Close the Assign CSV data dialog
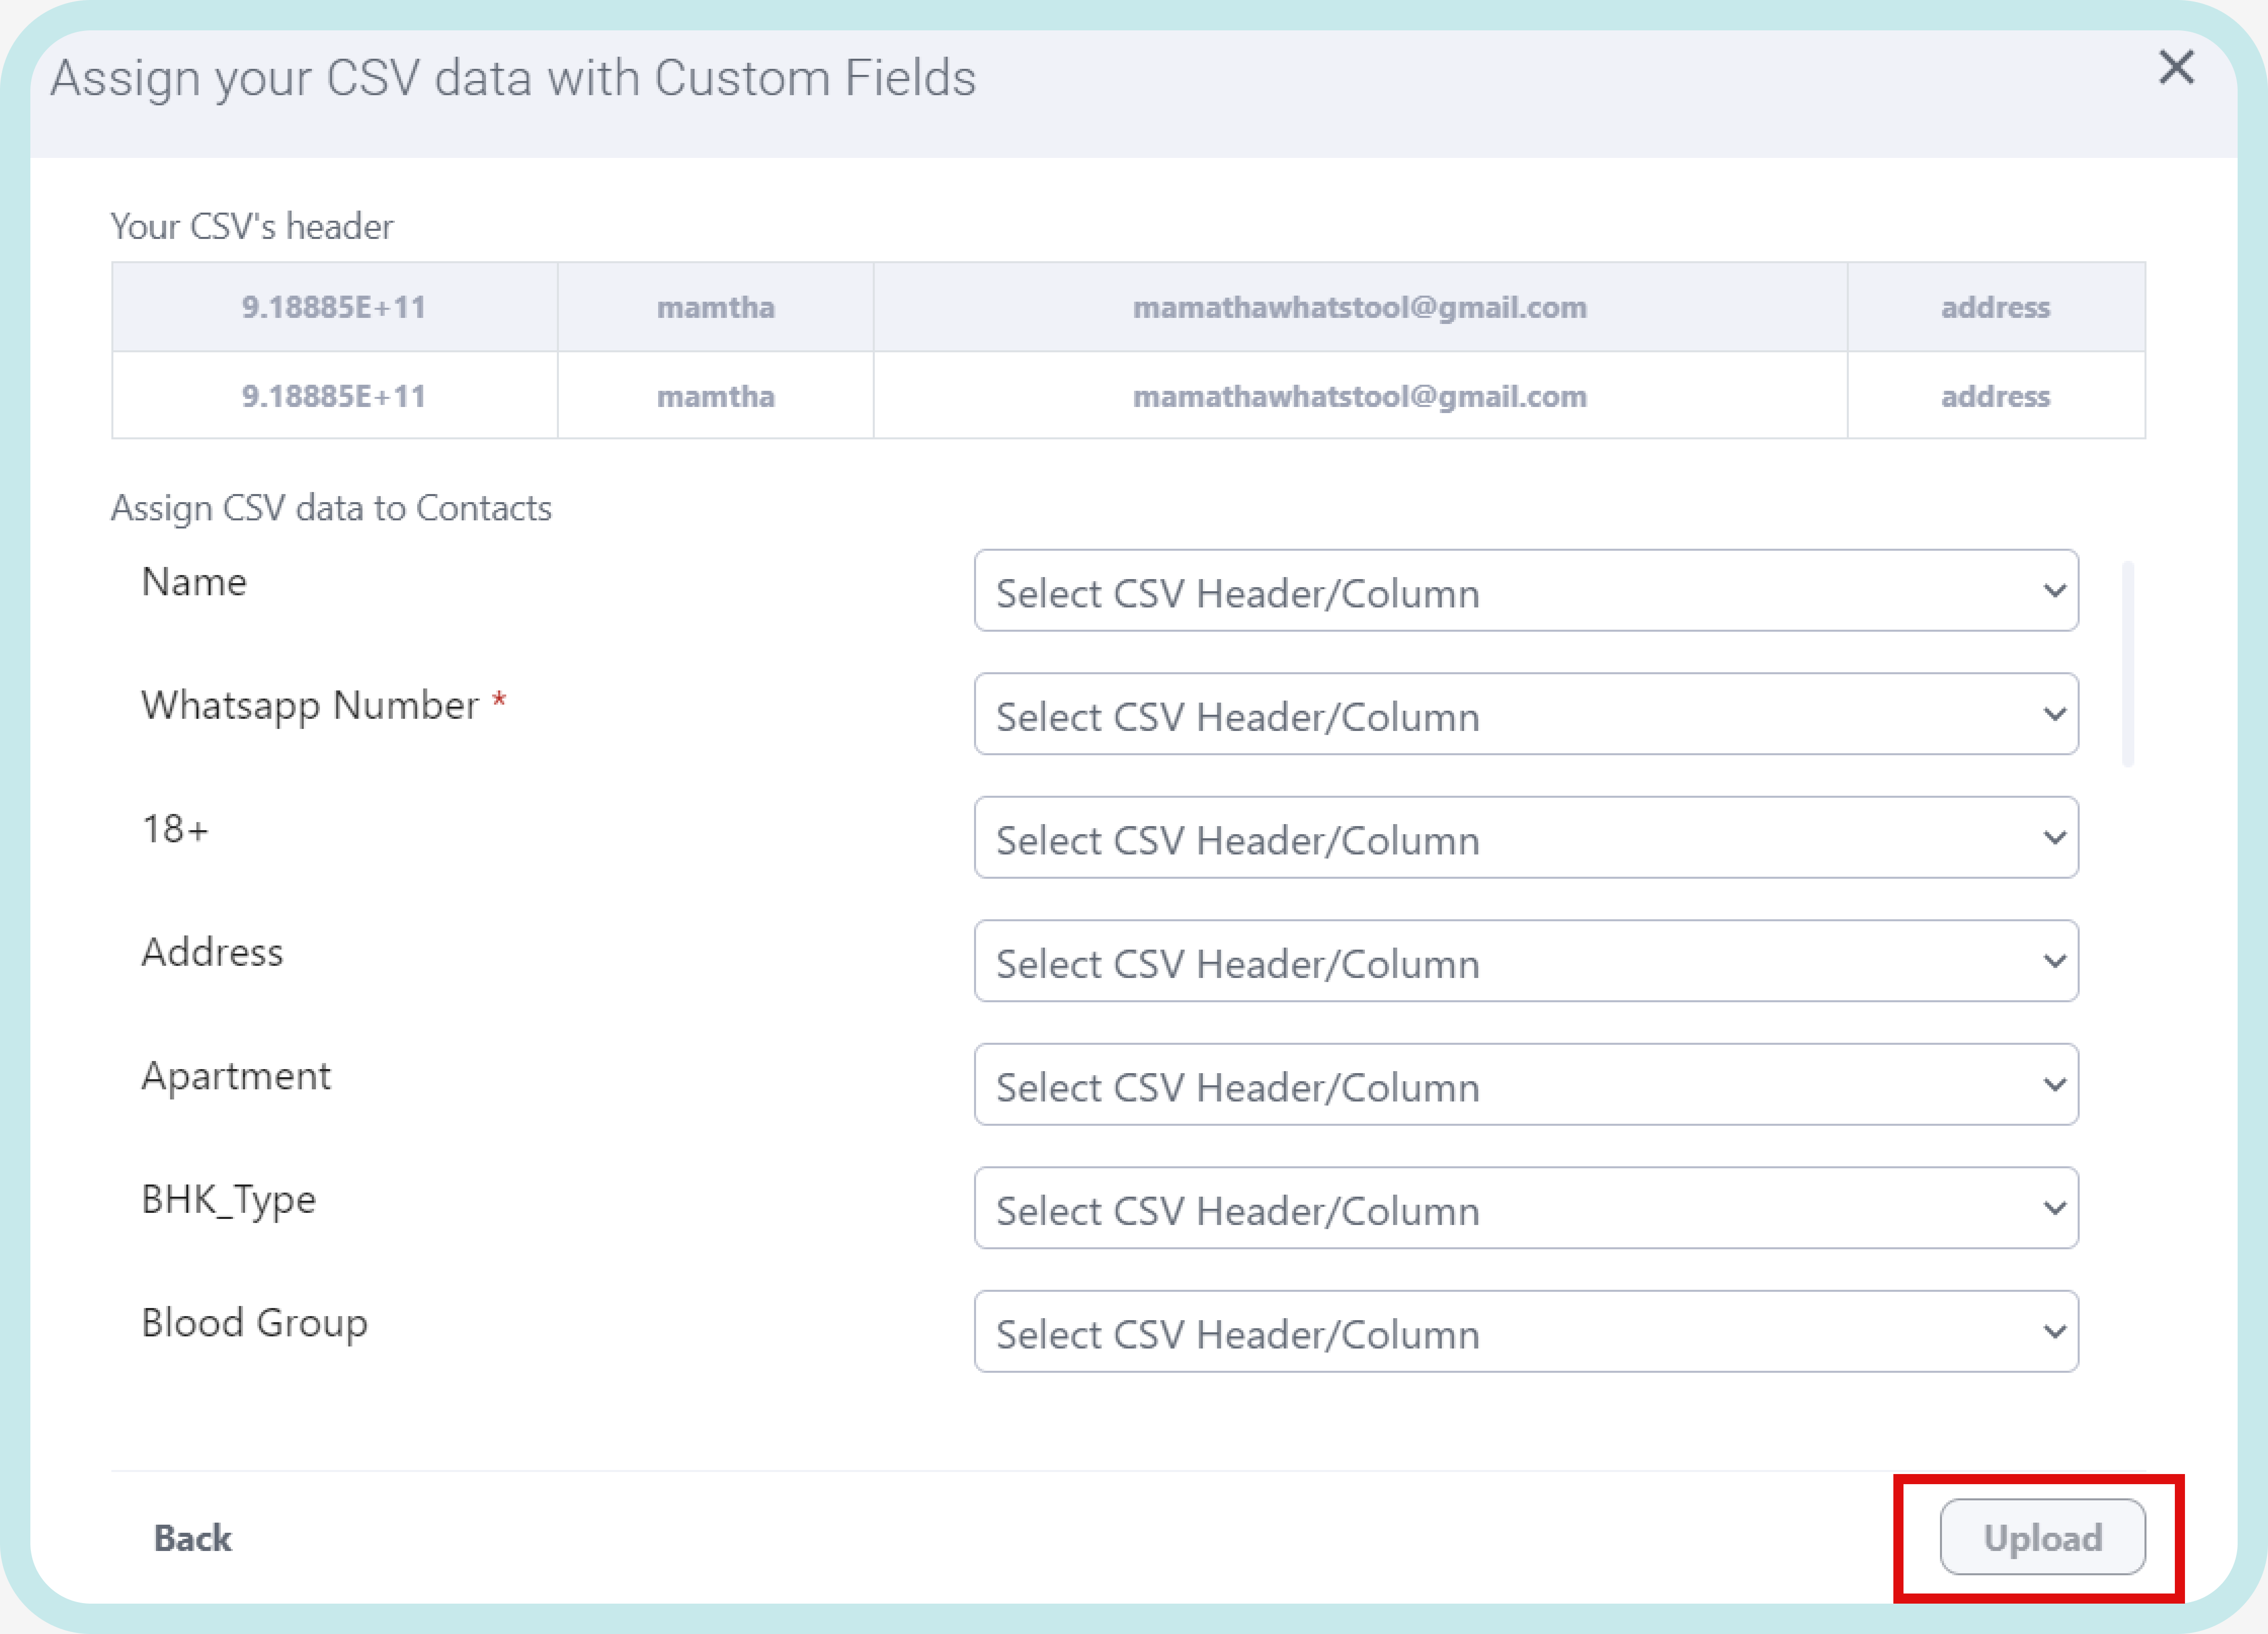The image size is (2268, 1634). point(2176,68)
